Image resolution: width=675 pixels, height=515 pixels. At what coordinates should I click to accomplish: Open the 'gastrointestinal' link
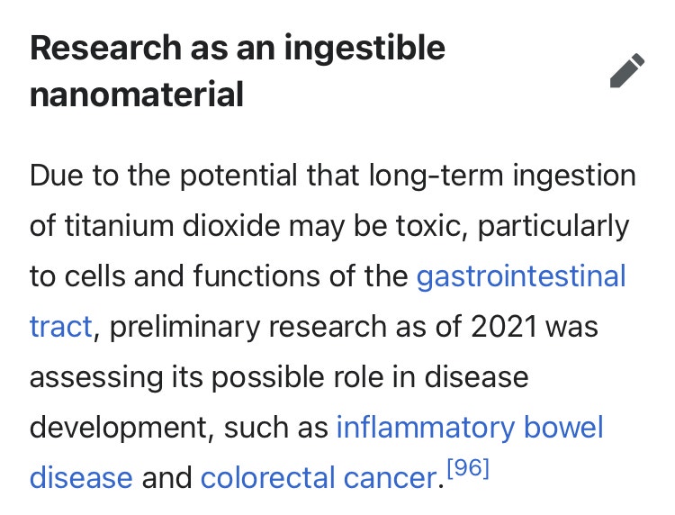pos(520,276)
